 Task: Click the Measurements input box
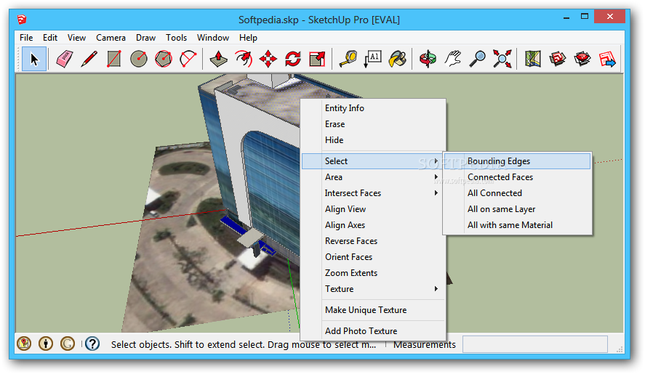click(534, 344)
